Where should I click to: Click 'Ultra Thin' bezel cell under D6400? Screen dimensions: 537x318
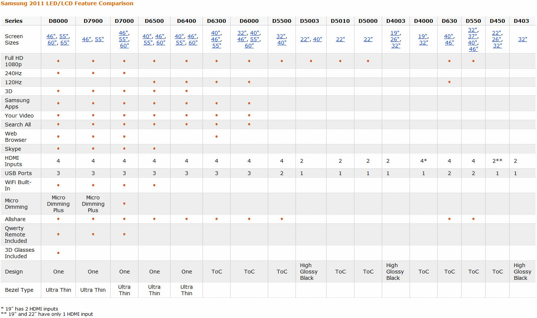pyautogui.click(x=186, y=290)
